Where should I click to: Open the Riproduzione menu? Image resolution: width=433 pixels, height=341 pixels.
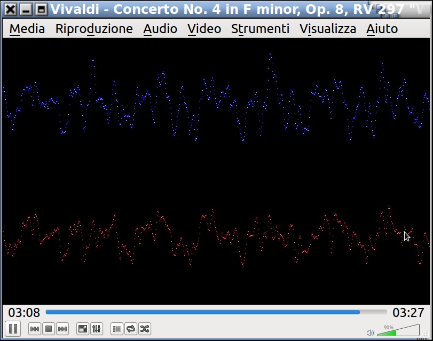click(x=94, y=29)
